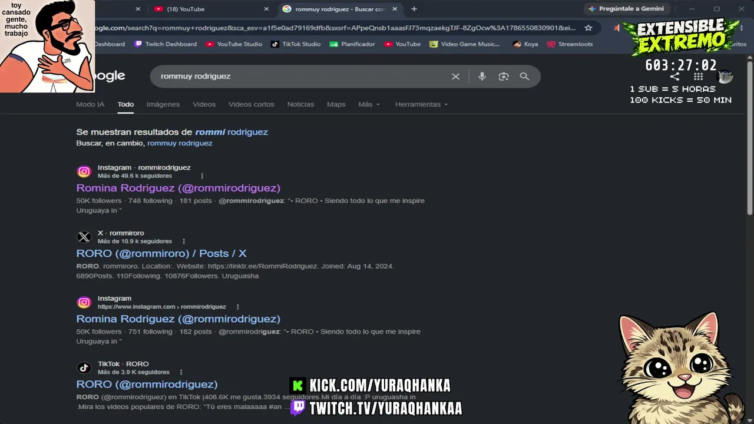Click the browser address bar URL

(x=336, y=28)
